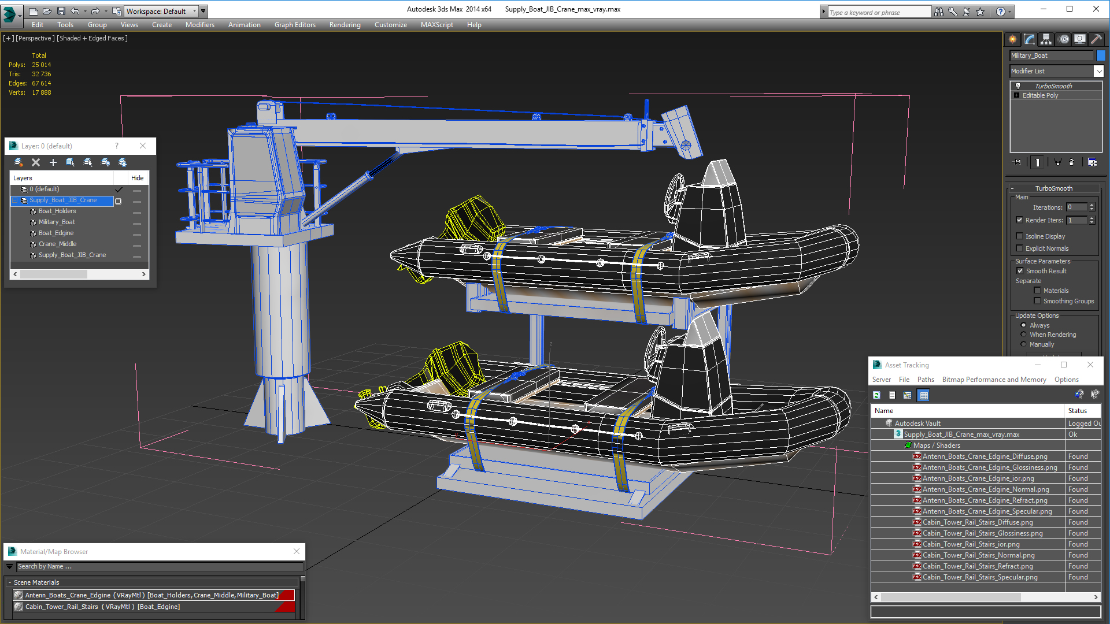Image resolution: width=1110 pixels, height=624 pixels.
Task: Open the Rendering menu
Action: pos(345,25)
